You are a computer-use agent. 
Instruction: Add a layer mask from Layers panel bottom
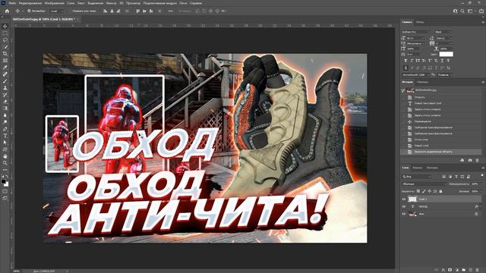450,270
